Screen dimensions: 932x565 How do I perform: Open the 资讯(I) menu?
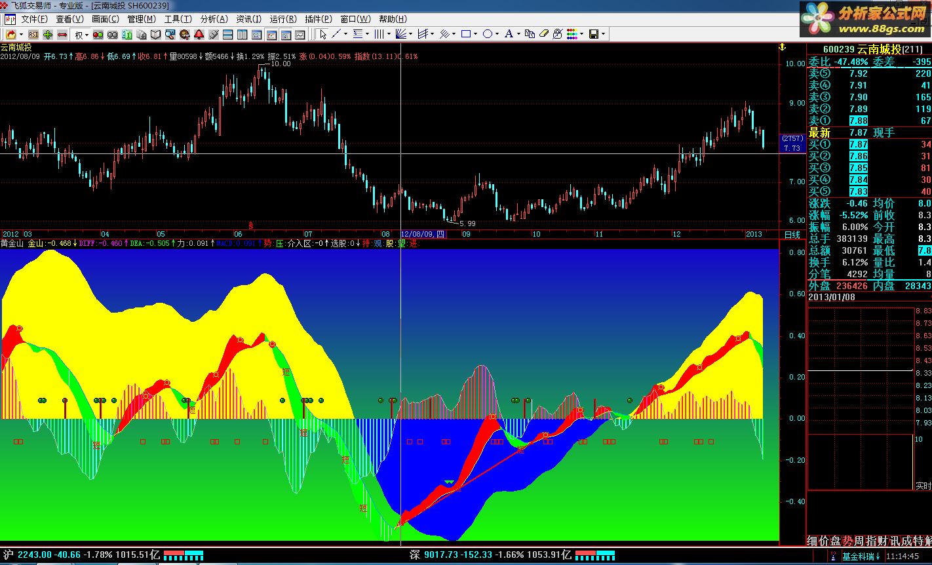248,19
